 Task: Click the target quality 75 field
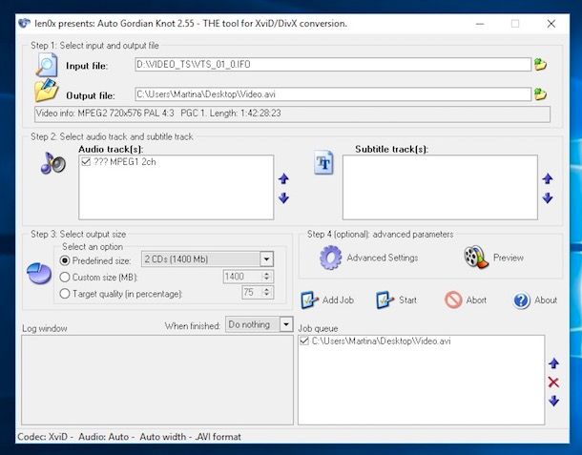pos(253,293)
